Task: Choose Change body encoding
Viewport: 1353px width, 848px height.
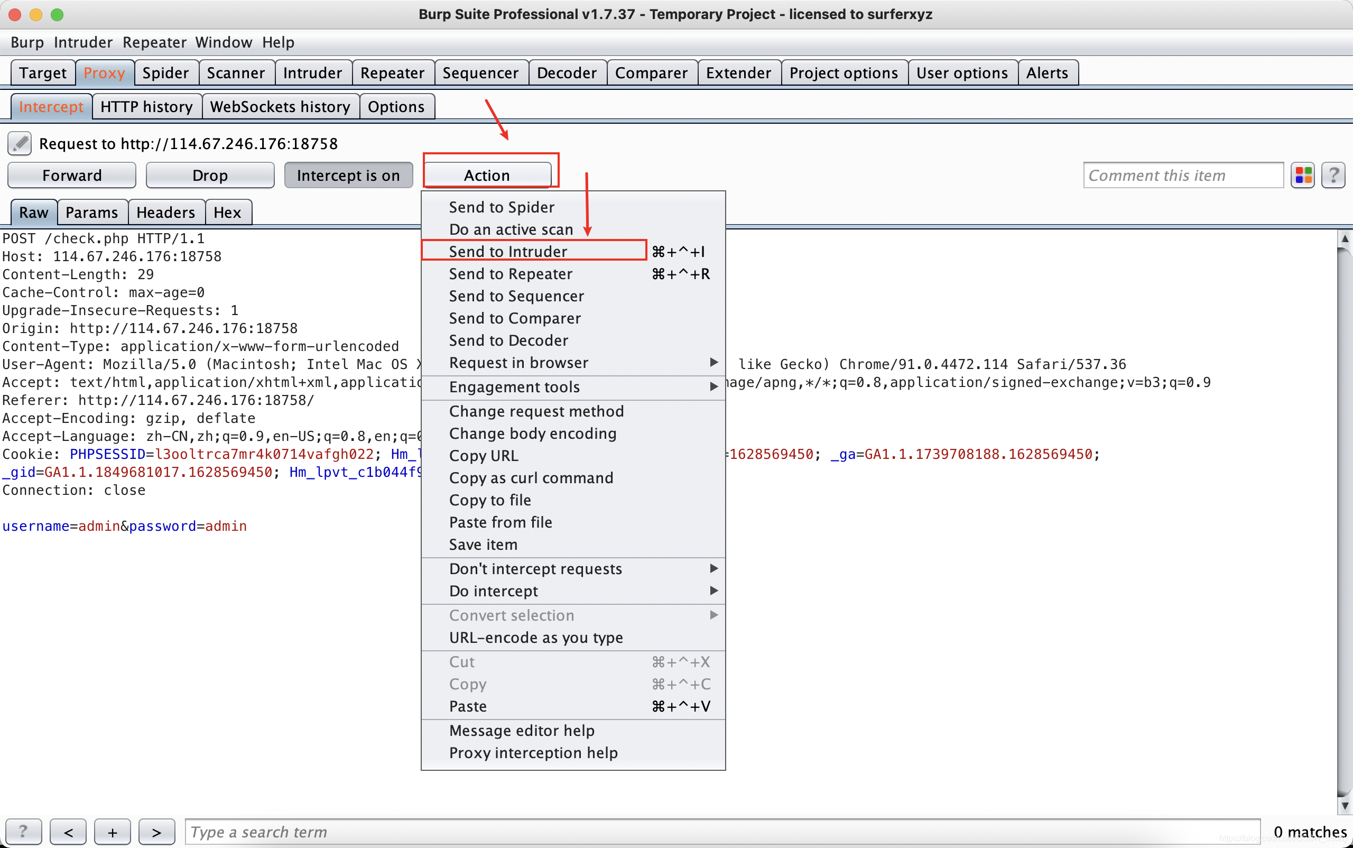Action: point(572,434)
